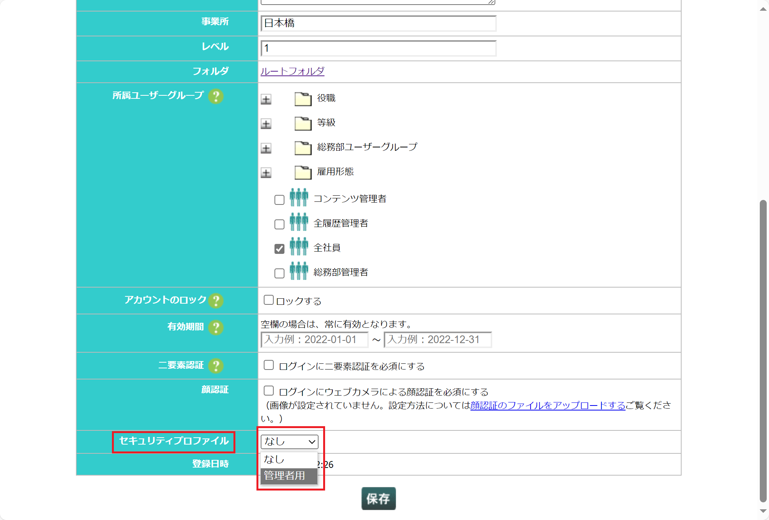Click the 雇用形態 folder label
The height and width of the screenshot is (520, 769).
[335, 172]
